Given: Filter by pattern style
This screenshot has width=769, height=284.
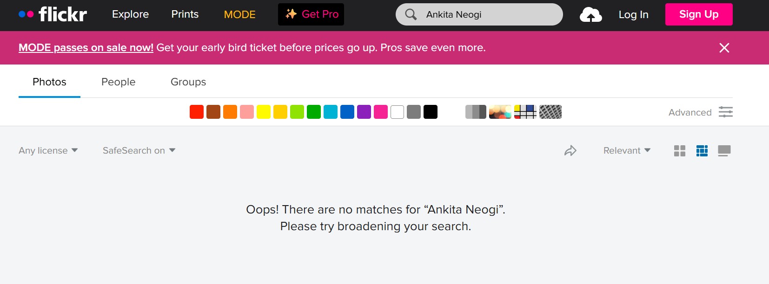Looking at the screenshot, I should [x=550, y=112].
